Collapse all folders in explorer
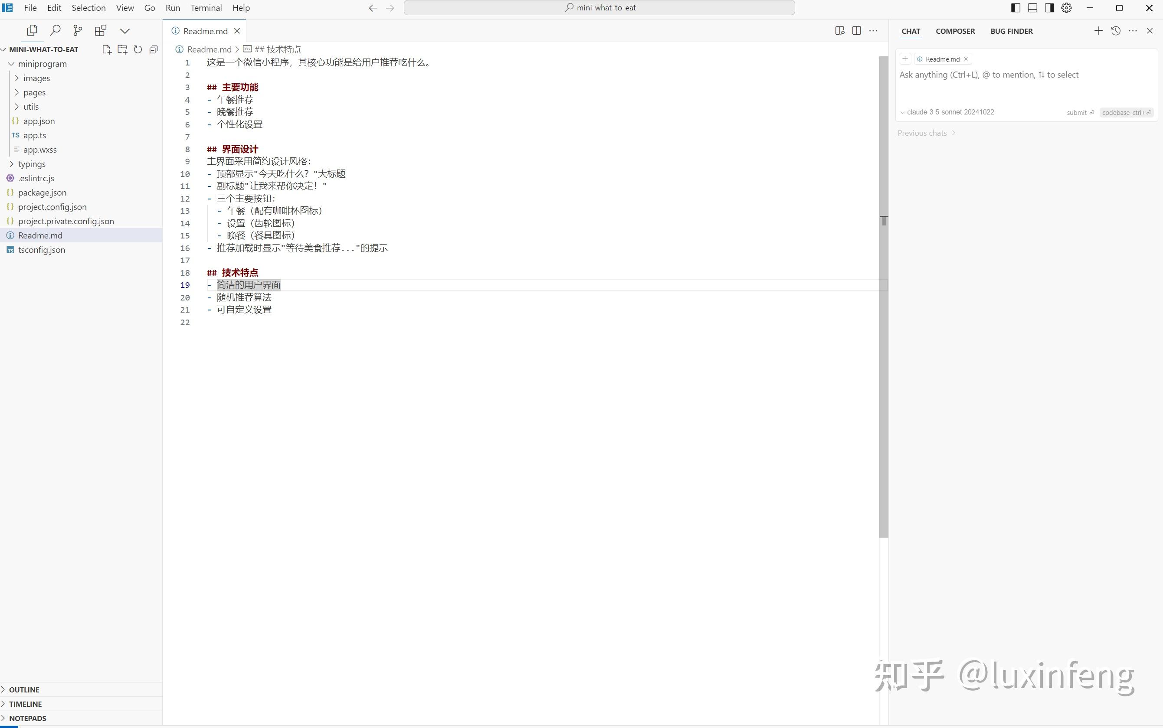The image size is (1163, 728). point(154,49)
